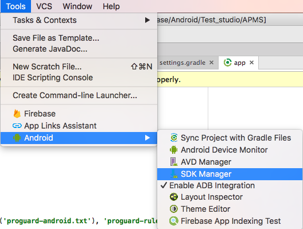The height and width of the screenshot is (229, 303).
Task: Close the app editor tab
Action: [251, 63]
